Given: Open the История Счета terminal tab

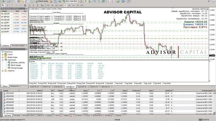Looking at the screenshot, I should coord(29,116).
